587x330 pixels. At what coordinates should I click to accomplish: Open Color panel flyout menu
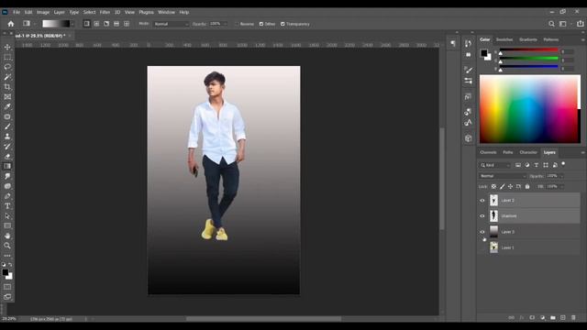click(583, 39)
